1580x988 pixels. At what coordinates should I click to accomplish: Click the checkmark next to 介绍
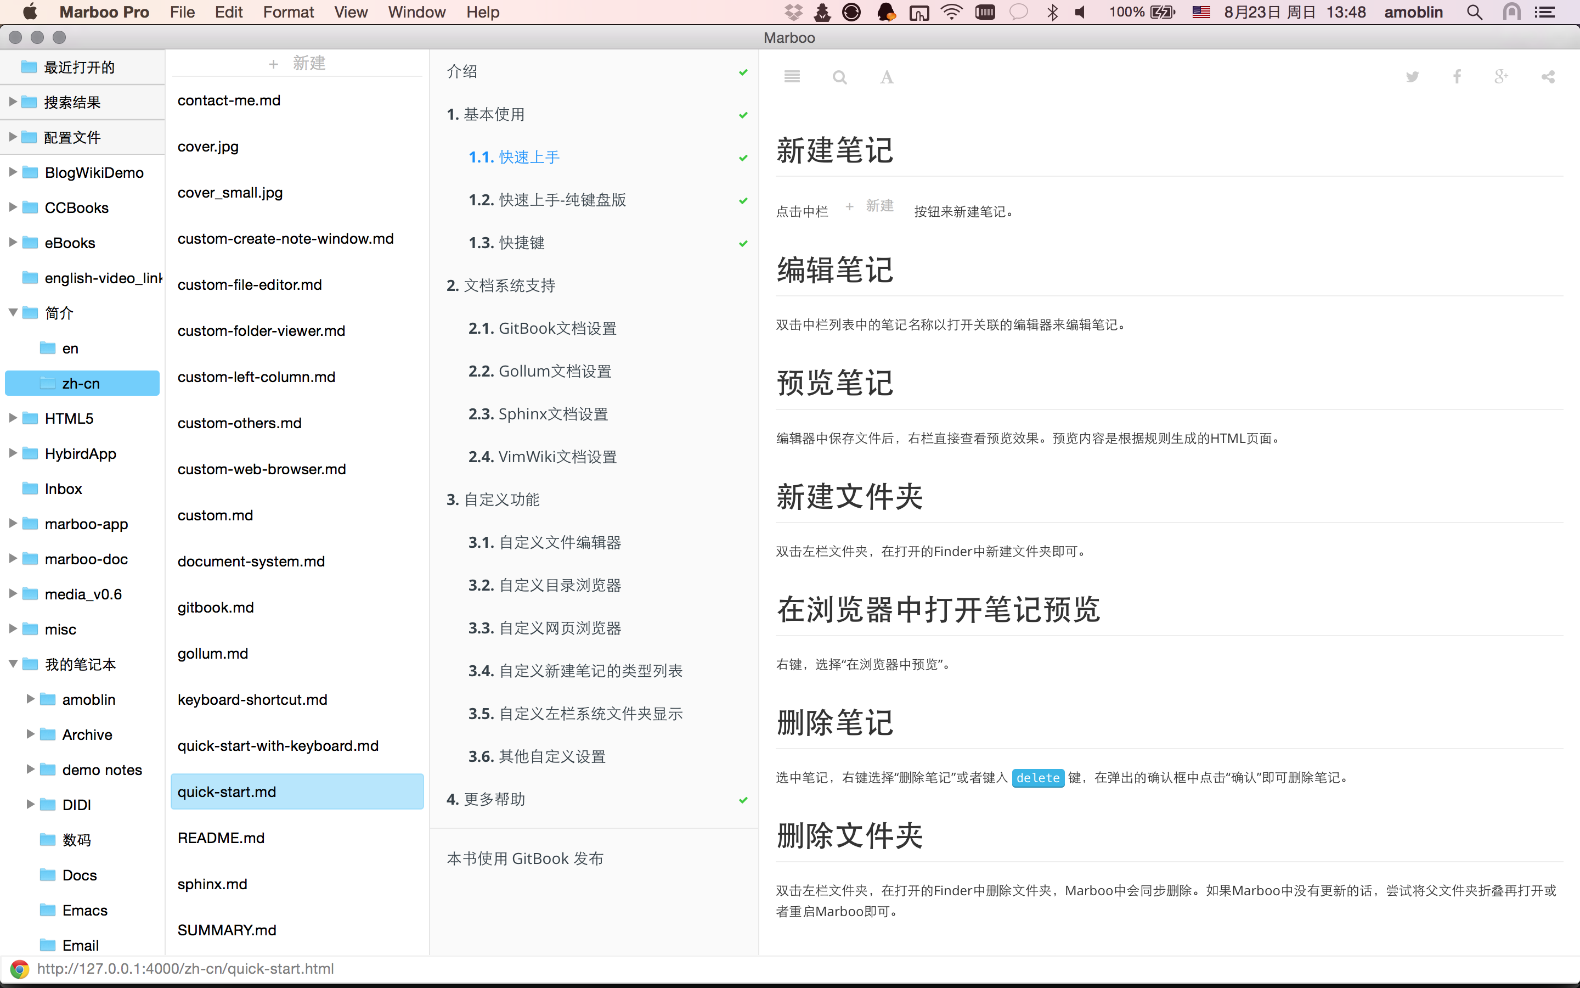coord(743,72)
